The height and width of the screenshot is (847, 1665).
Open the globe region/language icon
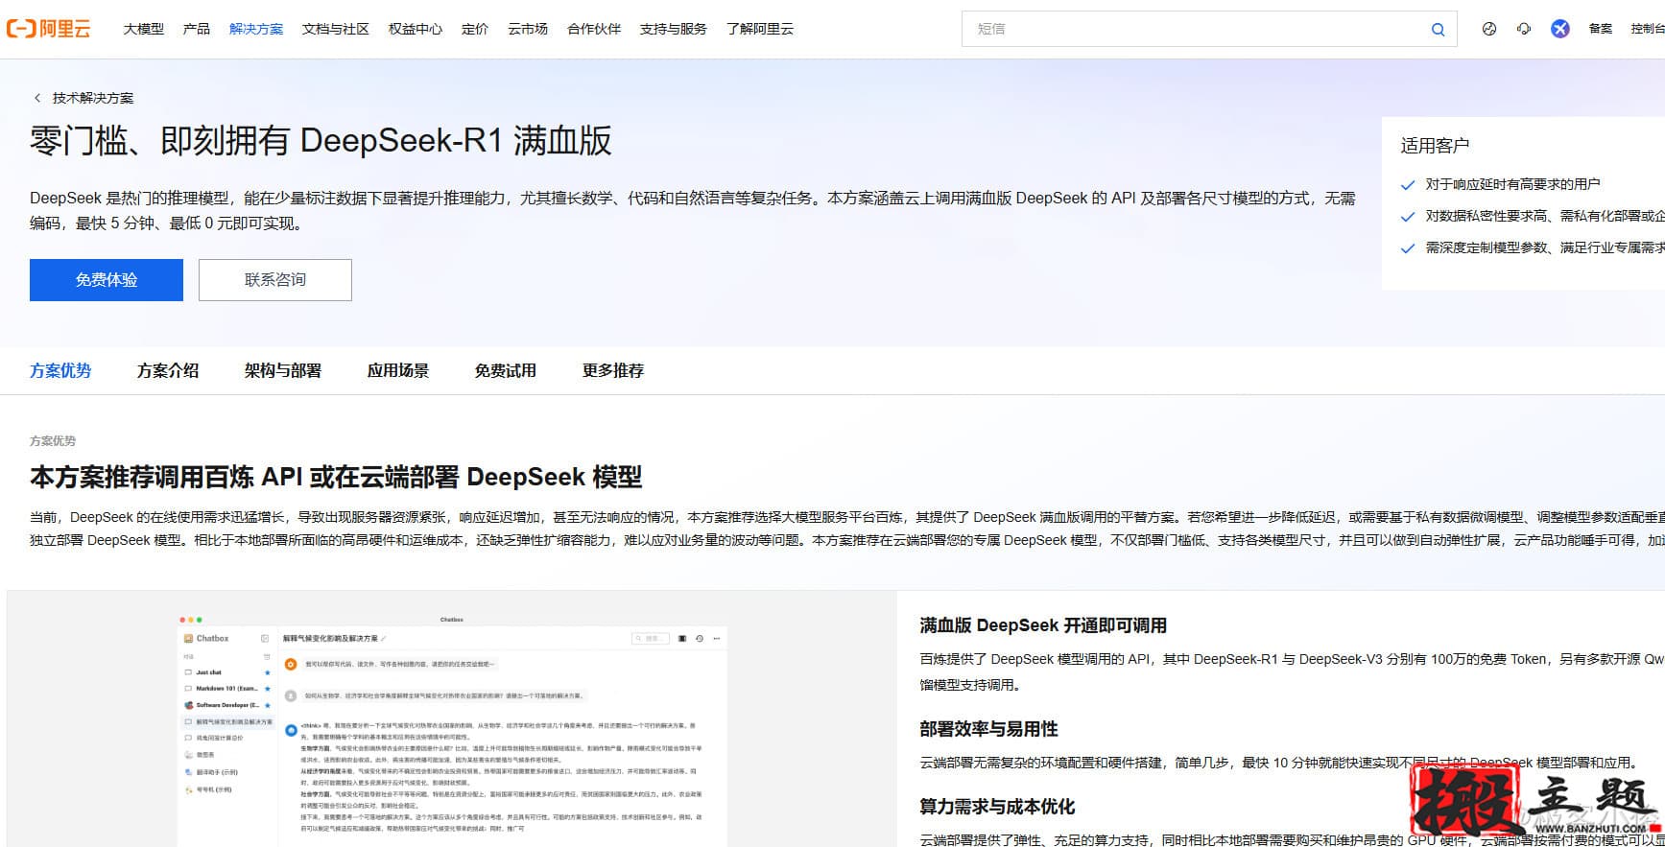click(1489, 29)
